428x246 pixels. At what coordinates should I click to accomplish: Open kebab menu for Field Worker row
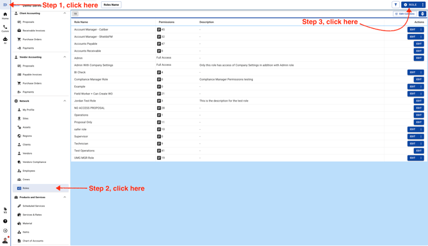click(421, 94)
